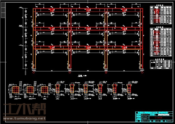Click the top-floor red beam in the middle bay

[88, 9]
